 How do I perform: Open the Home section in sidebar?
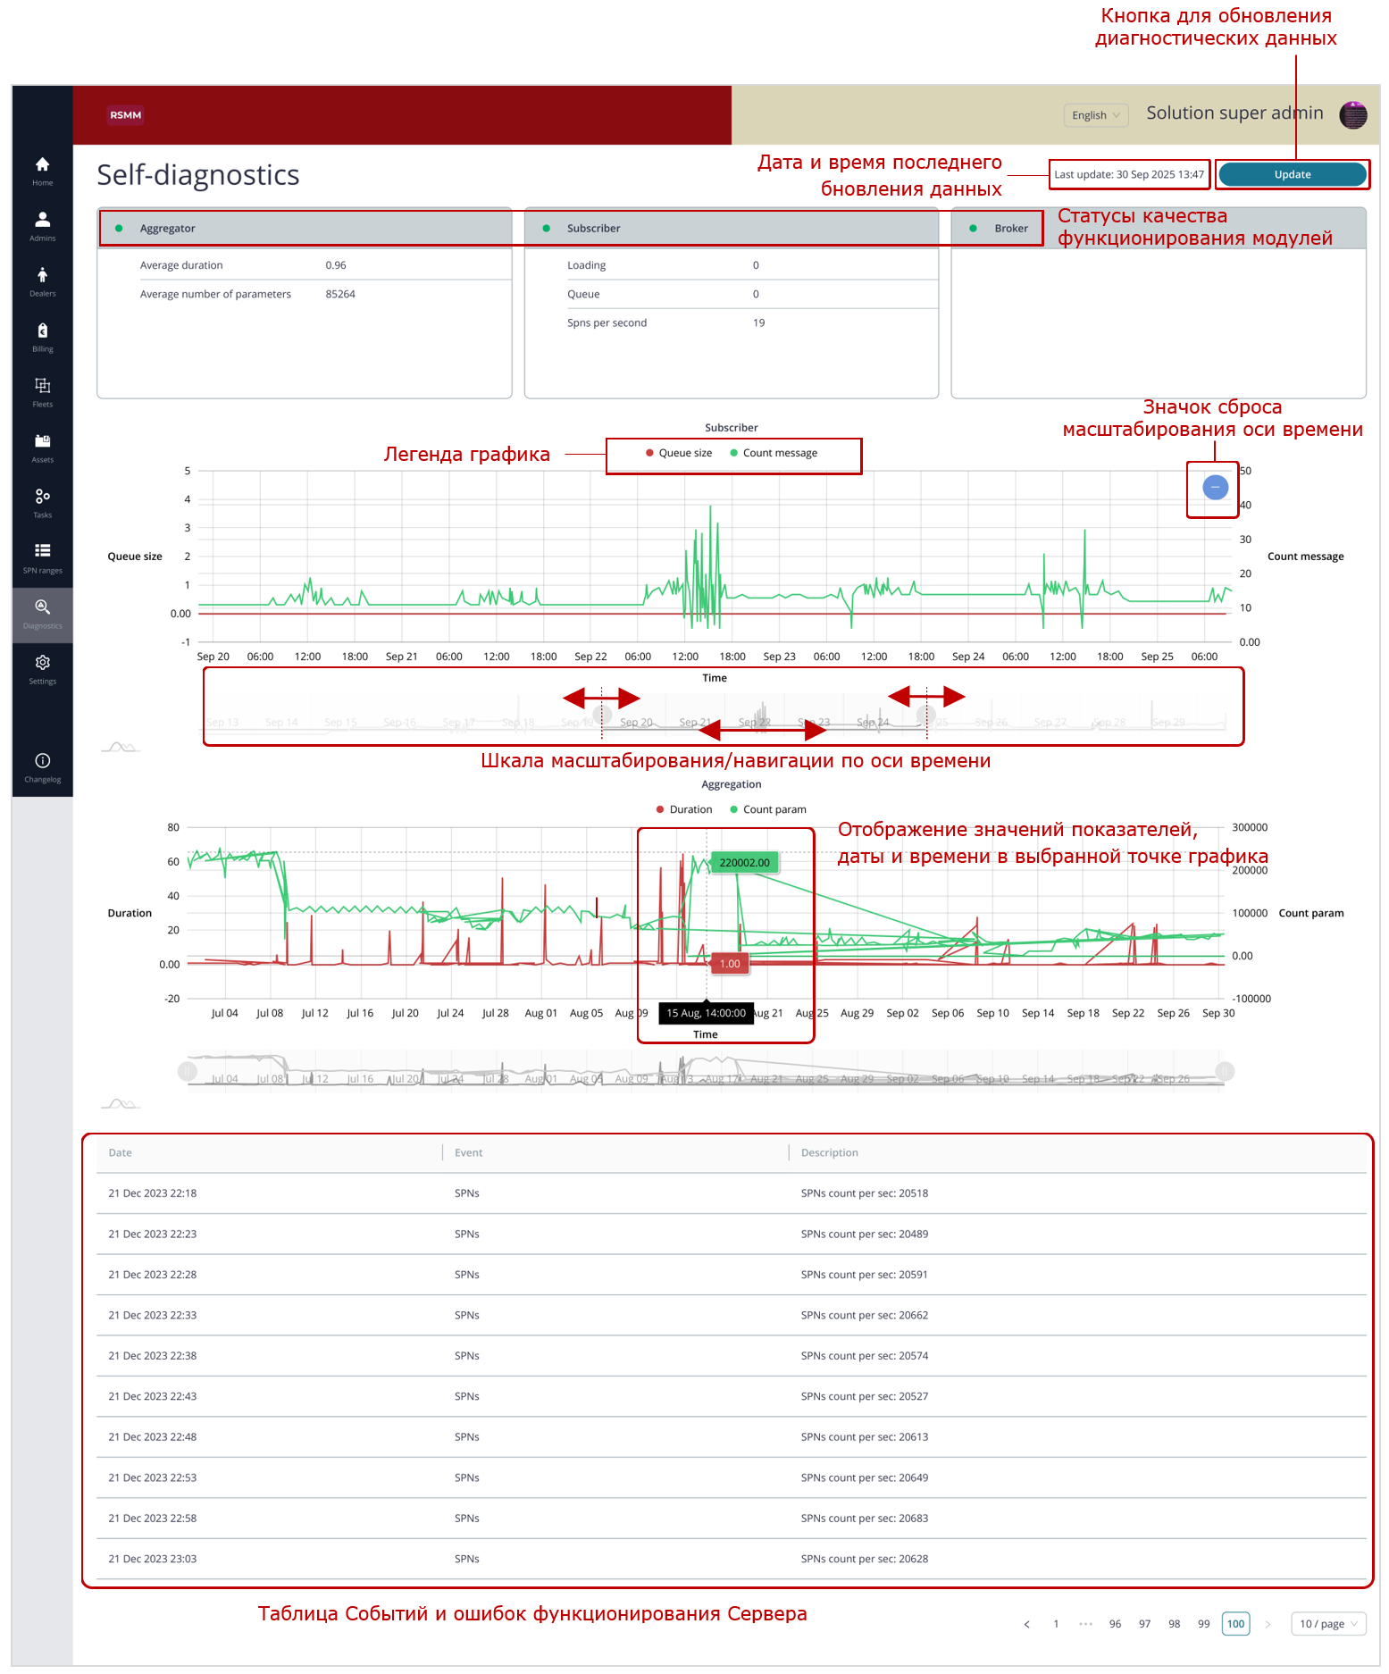coord(42,171)
